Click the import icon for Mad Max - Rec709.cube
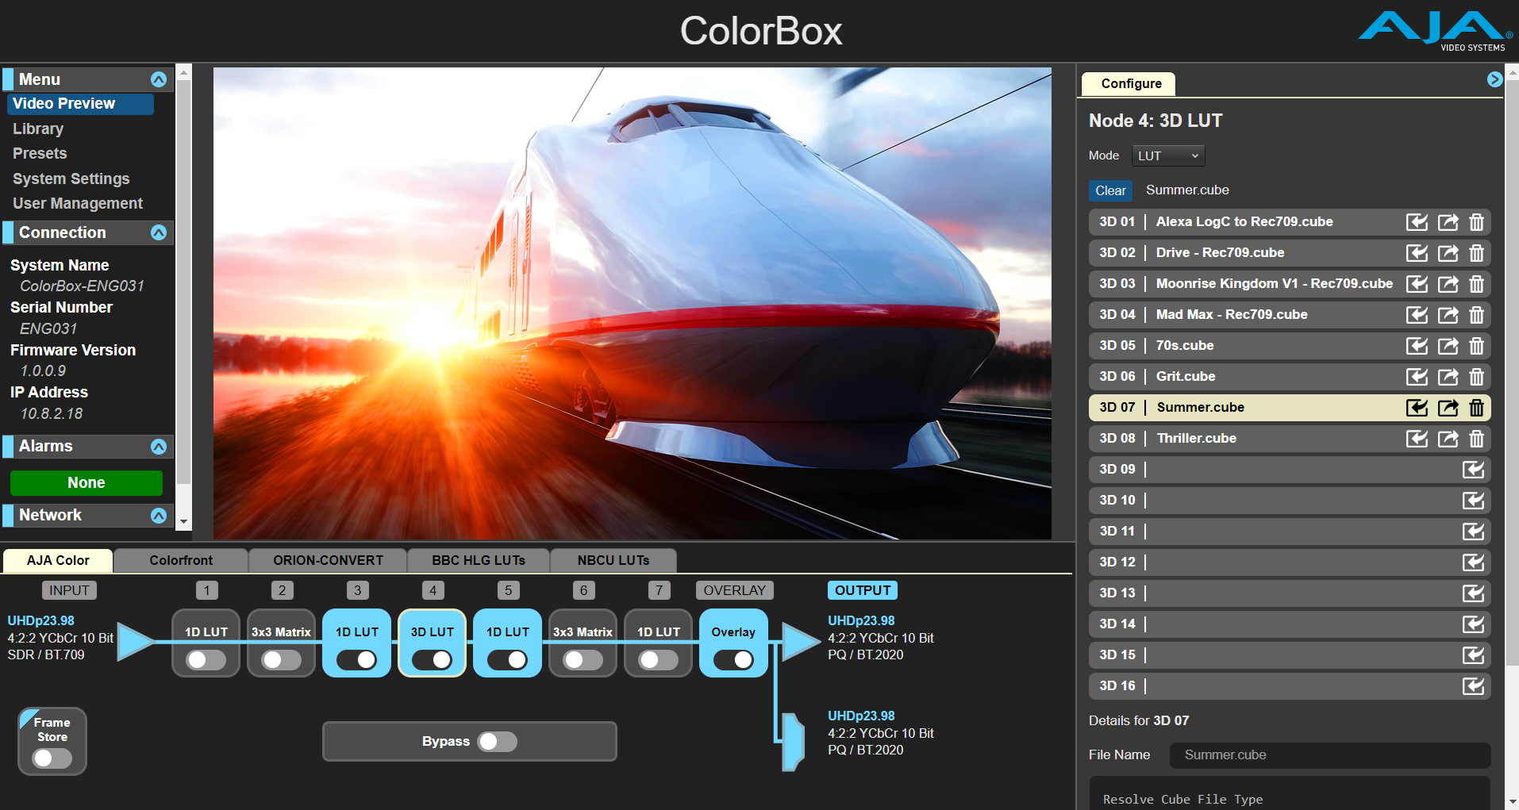This screenshot has height=810, width=1519. pos(1417,315)
